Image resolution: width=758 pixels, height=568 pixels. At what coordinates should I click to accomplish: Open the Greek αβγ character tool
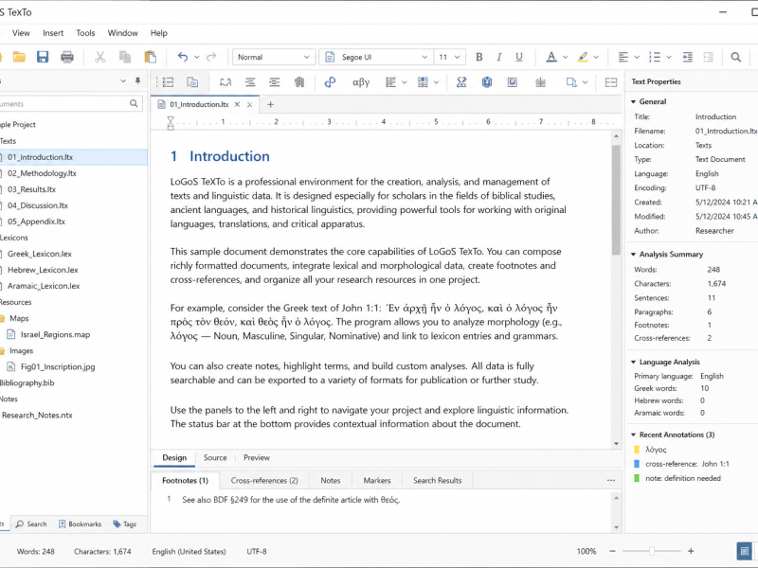coord(361,82)
